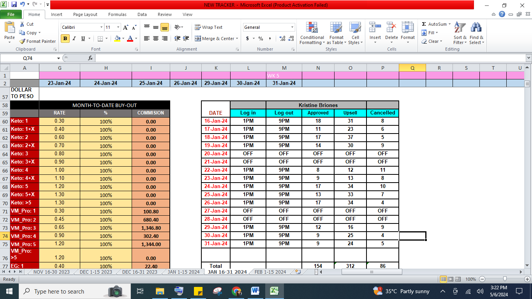Open the DEC 16-31 2023 sheet tab

(140, 272)
